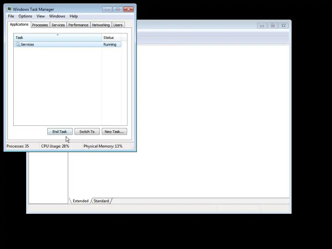Select the Standard tab in the background window
The width and height of the screenshot is (332, 249).
click(101, 201)
